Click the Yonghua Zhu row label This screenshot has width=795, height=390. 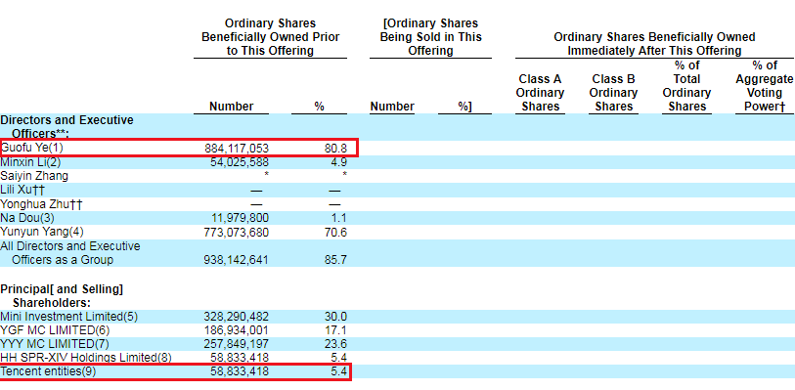pyautogui.click(x=41, y=204)
